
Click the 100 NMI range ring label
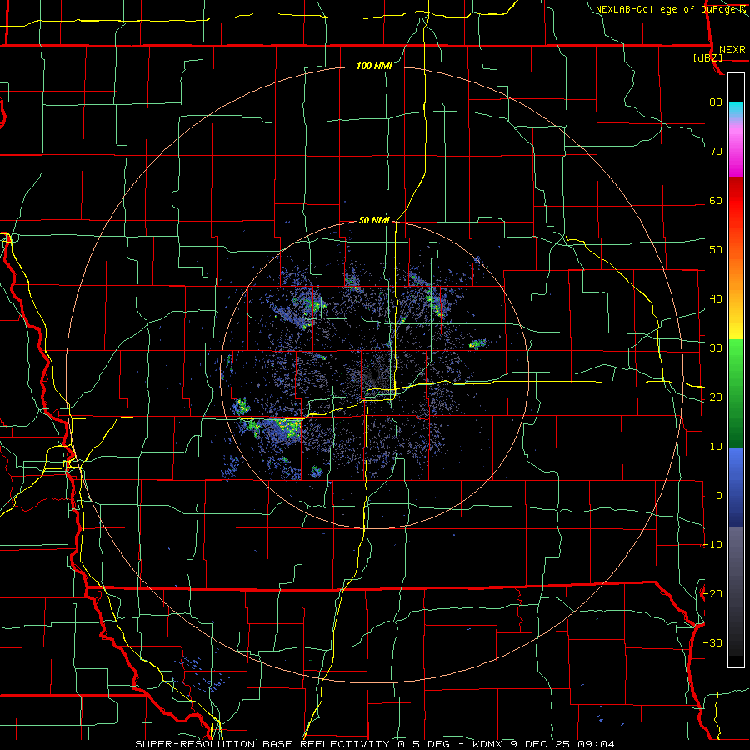pyautogui.click(x=374, y=66)
